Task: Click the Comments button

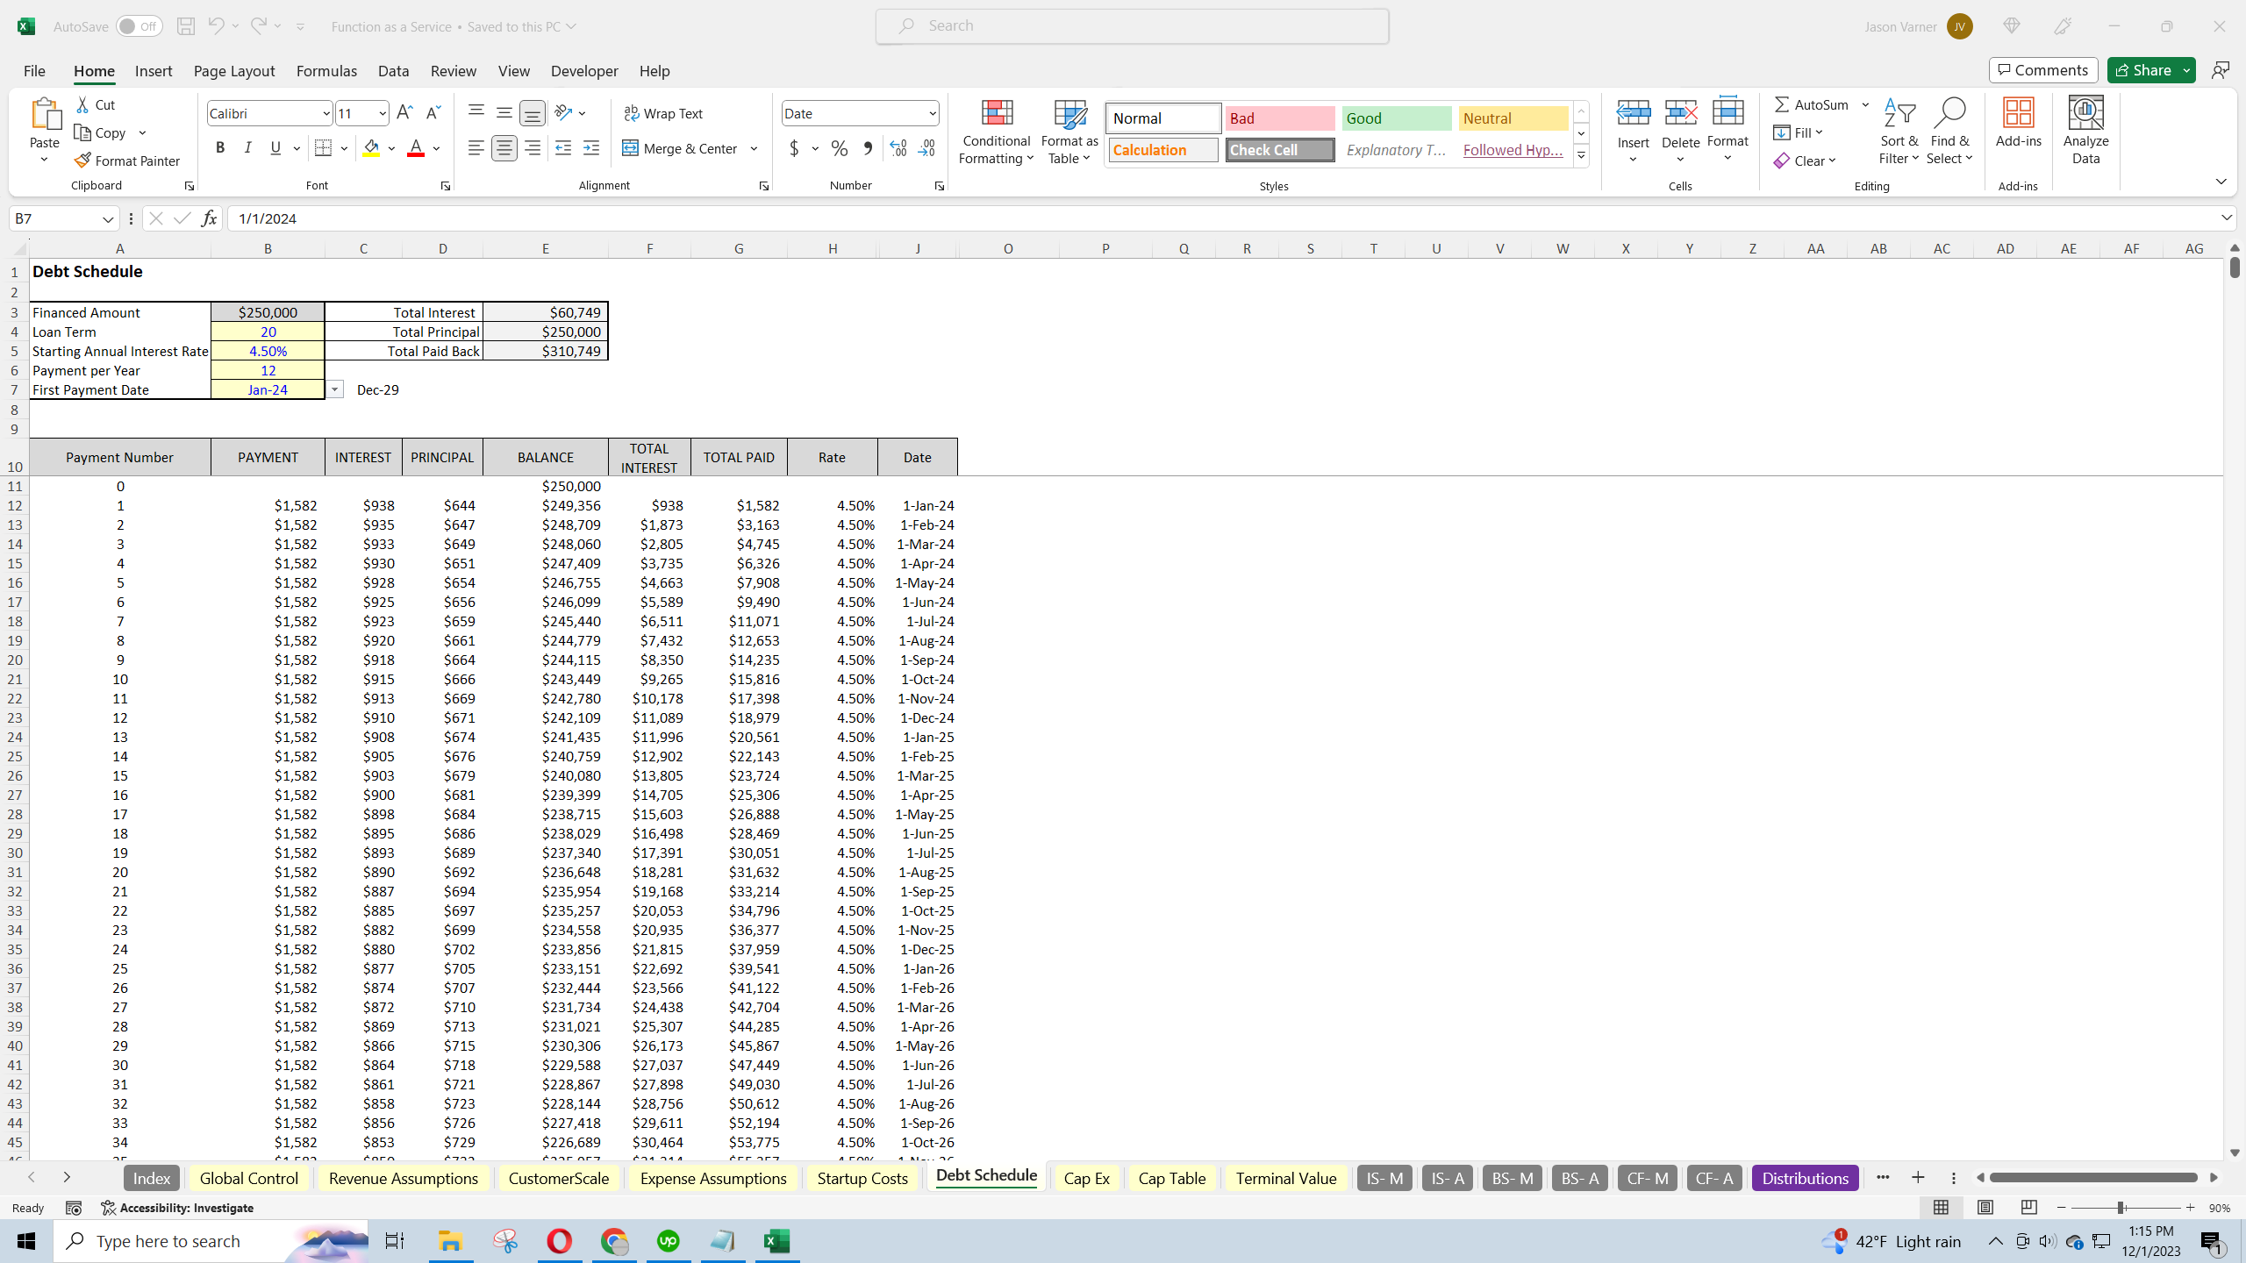Action: pyautogui.click(x=2043, y=70)
